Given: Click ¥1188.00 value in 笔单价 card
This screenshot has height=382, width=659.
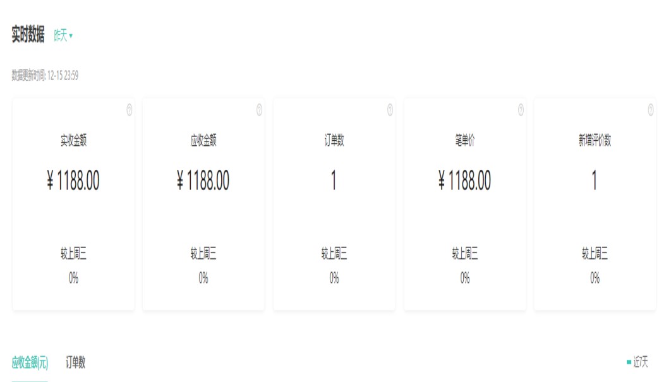Looking at the screenshot, I should 464,182.
